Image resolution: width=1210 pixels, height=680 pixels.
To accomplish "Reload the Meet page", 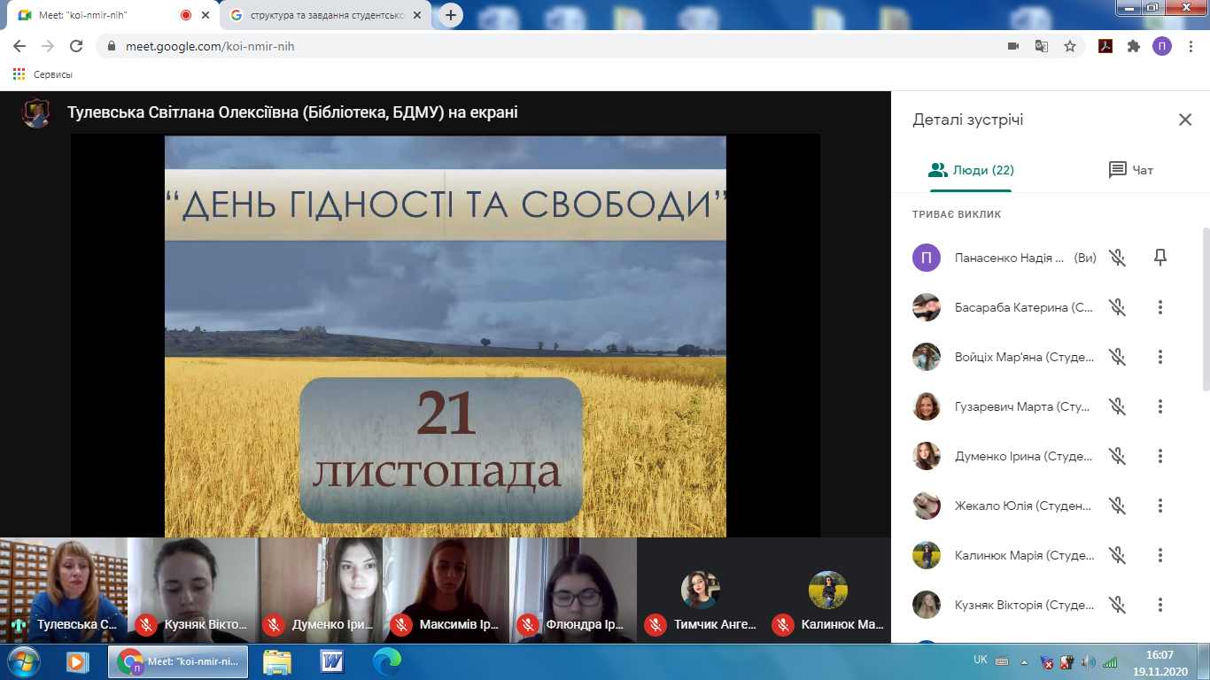I will [76, 46].
